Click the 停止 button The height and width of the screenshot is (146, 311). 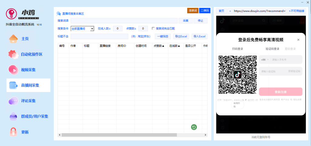(x=200, y=21)
